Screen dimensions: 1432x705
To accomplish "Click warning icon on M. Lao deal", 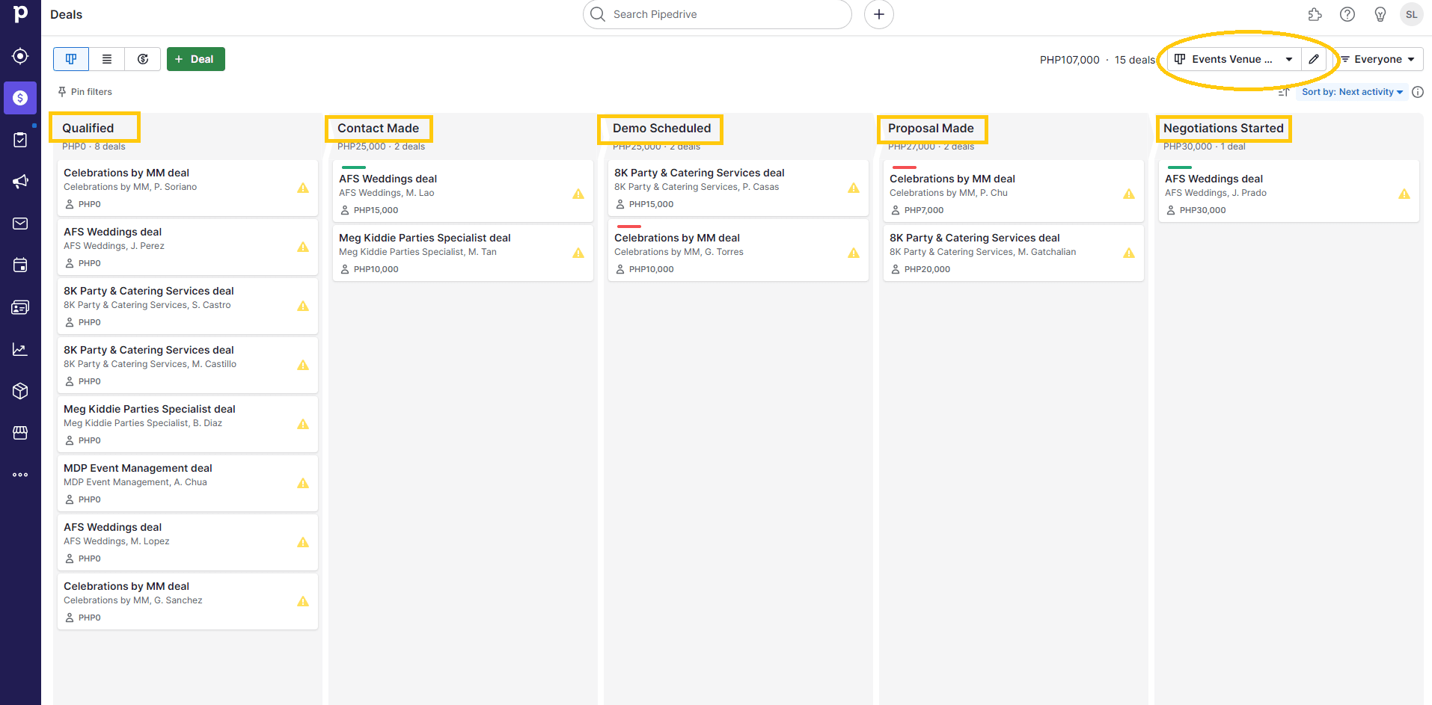I will click(578, 194).
